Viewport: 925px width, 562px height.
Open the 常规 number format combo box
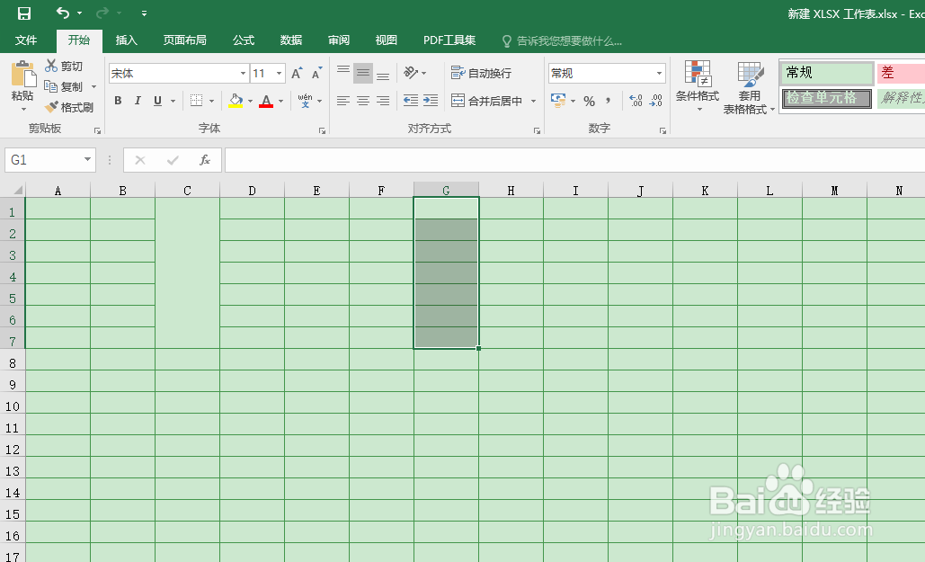pos(607,73)
